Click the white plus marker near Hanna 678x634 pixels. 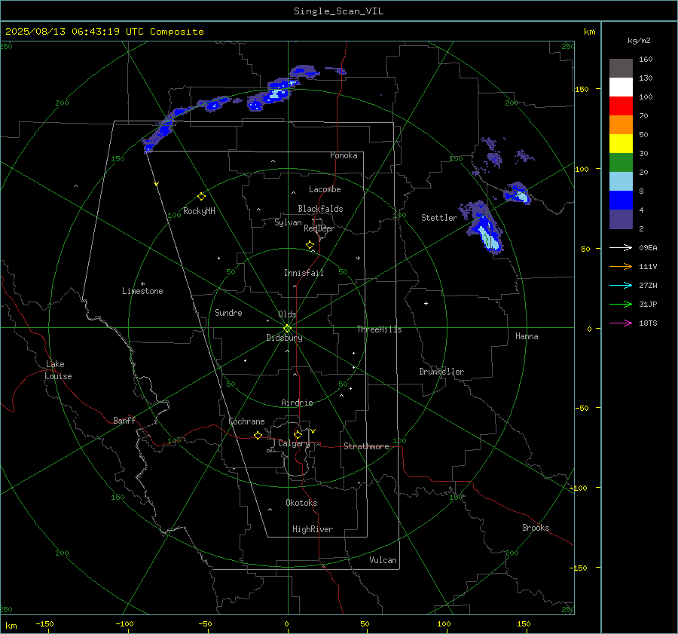[426, 303]
